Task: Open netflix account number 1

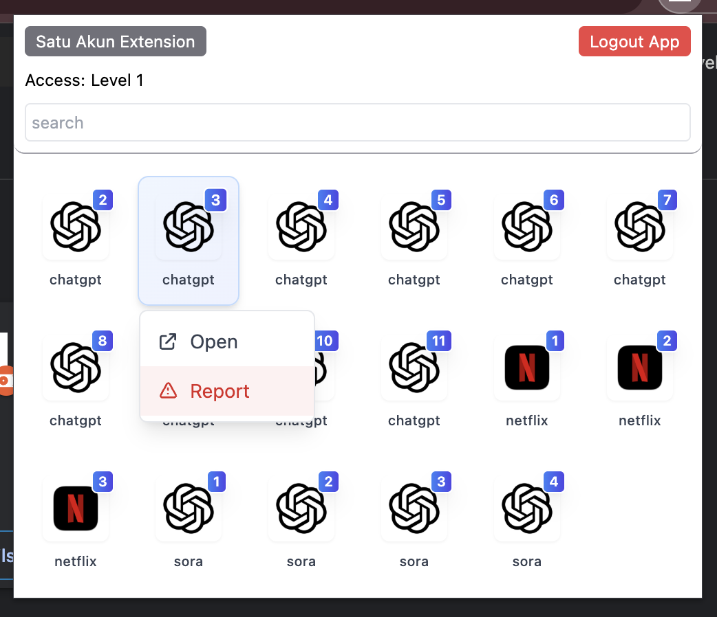Action: [x=527, y=367]
